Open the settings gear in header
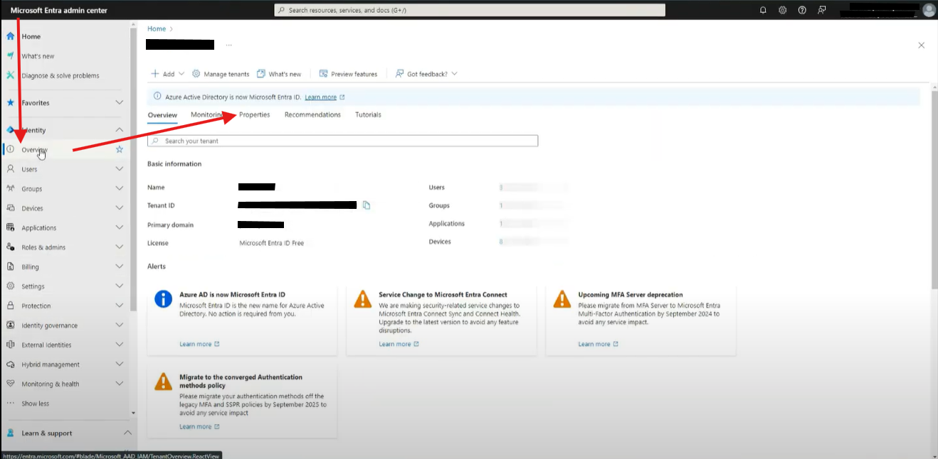This screenshot has width=938, height=459. point(782,10)
